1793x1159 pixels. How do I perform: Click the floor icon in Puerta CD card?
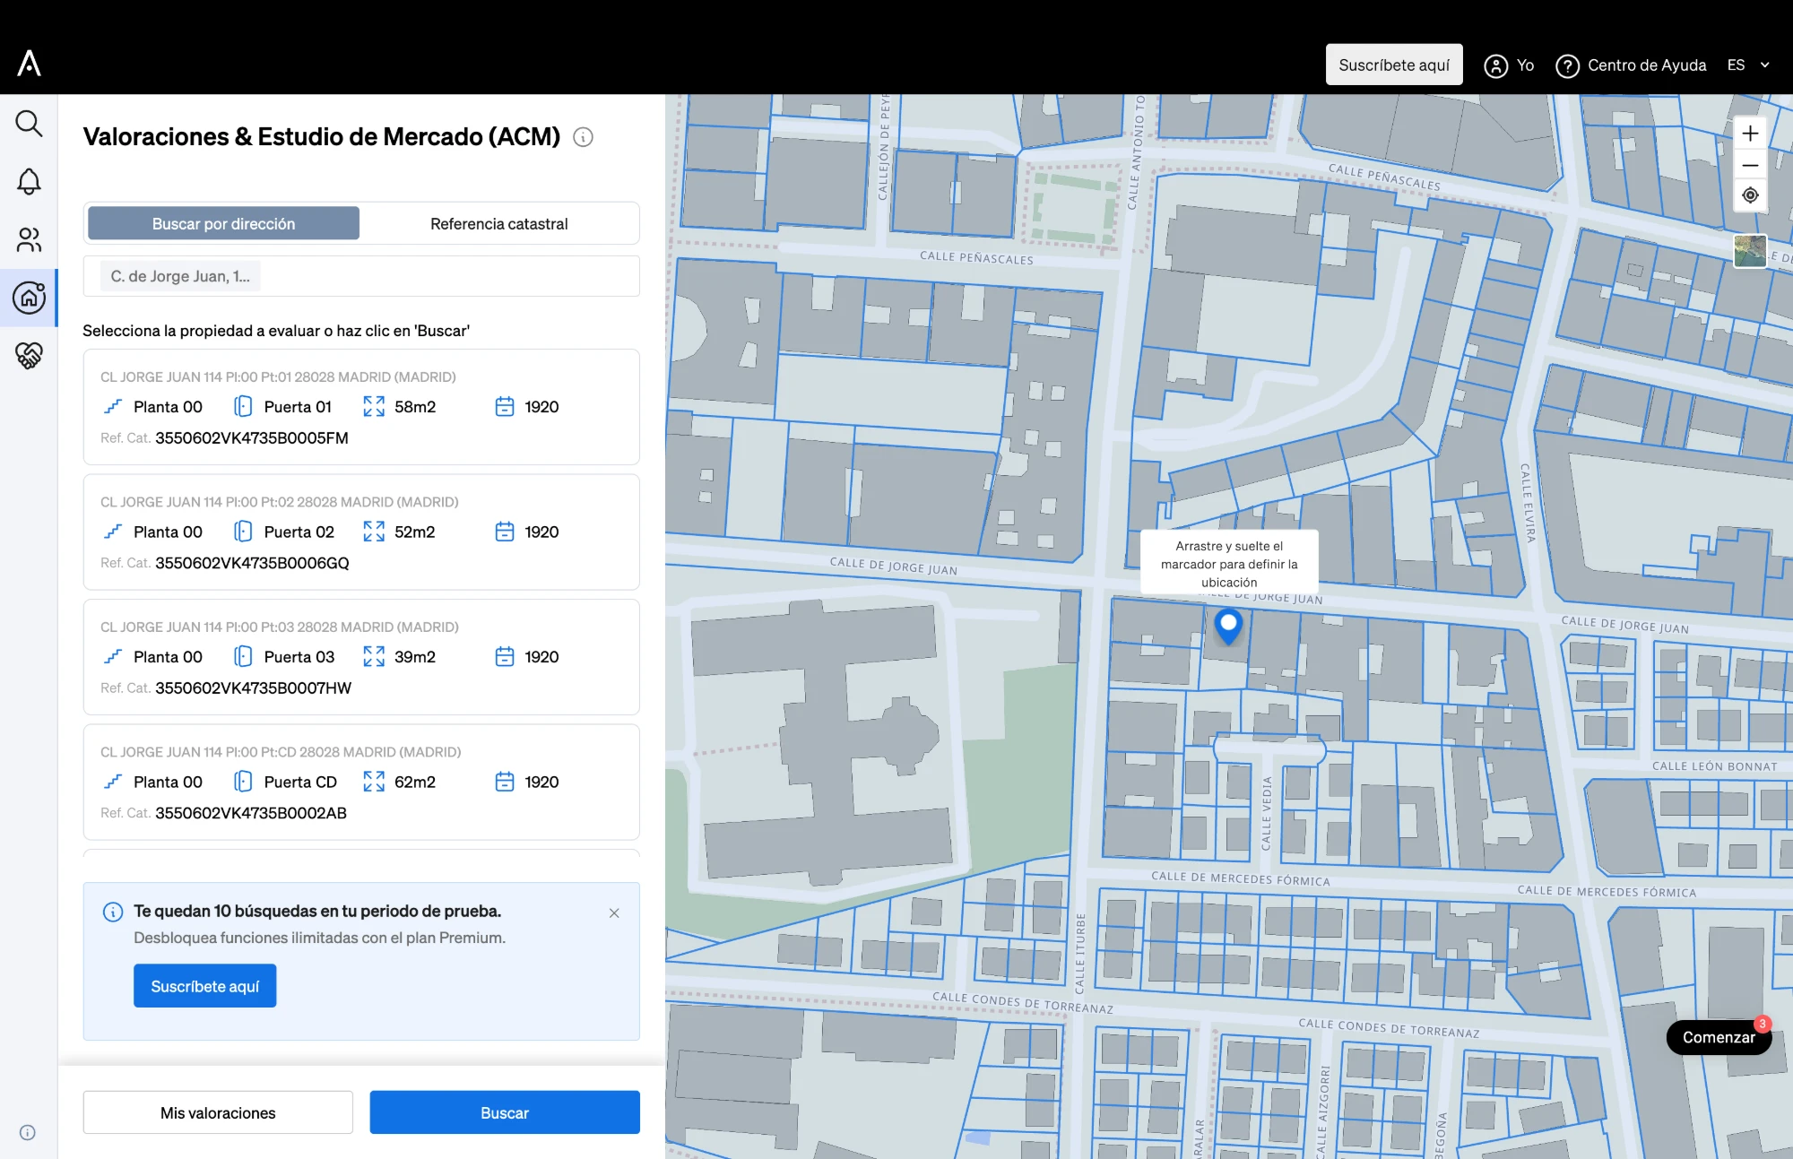pyautogui.click(x=113, y=782)
